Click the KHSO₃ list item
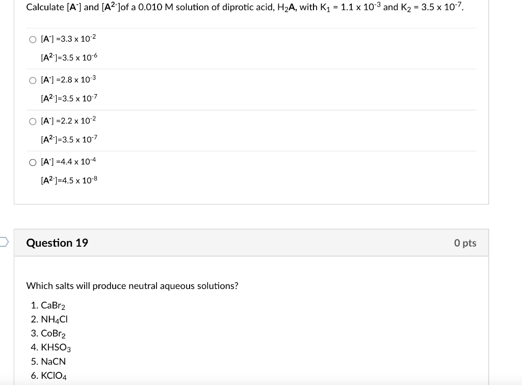This screenshot has height=385, width=522. point(55,347)
